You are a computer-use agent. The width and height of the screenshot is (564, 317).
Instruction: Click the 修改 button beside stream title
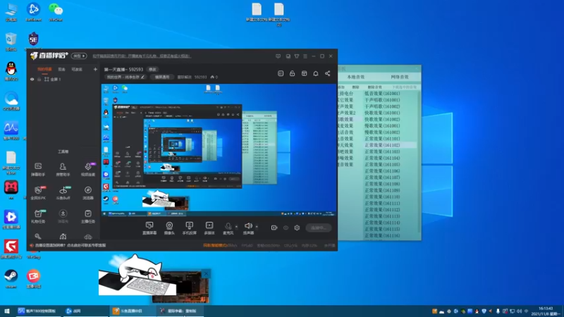tap(152, 69)
